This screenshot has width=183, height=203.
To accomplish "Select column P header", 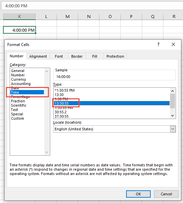I will pos(131,16).
